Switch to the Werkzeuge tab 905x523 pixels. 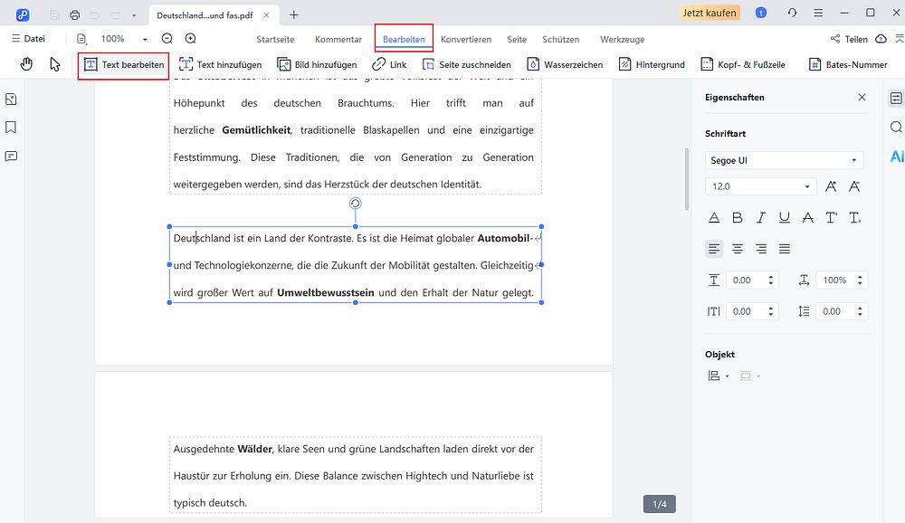(x=623, y=39)
